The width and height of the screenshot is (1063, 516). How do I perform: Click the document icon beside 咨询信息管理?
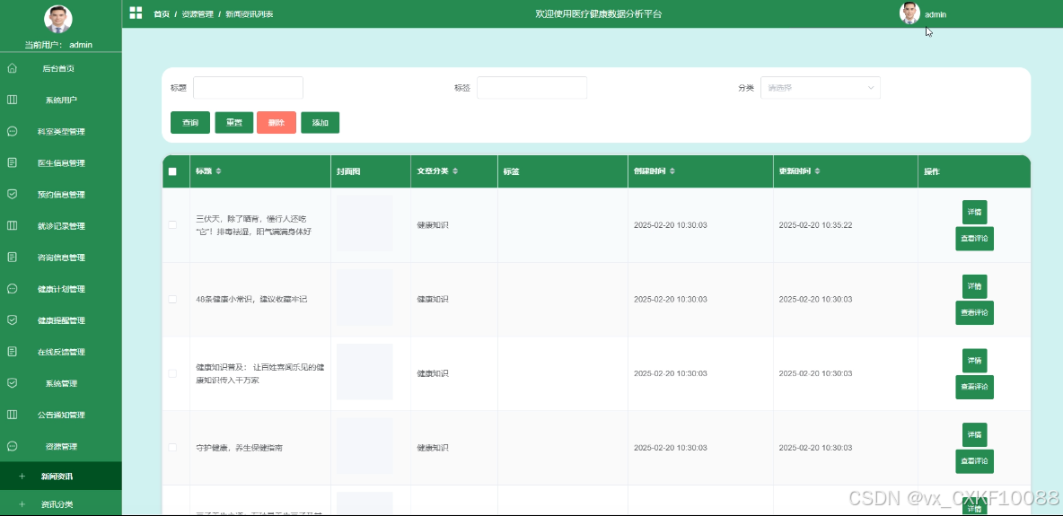pyautogui.click(x=12, y=257)
